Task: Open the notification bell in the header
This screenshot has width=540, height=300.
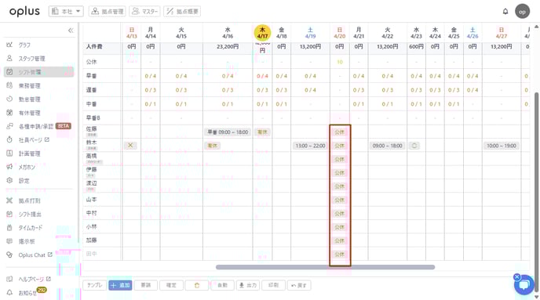Action: click(x=505, y=11)
